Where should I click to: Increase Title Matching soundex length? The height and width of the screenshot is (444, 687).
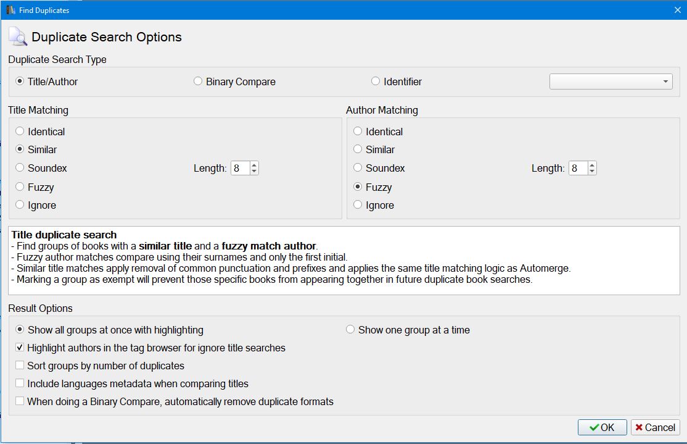254,165
